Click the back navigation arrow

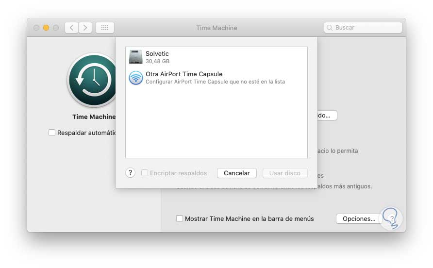point(71,28)
